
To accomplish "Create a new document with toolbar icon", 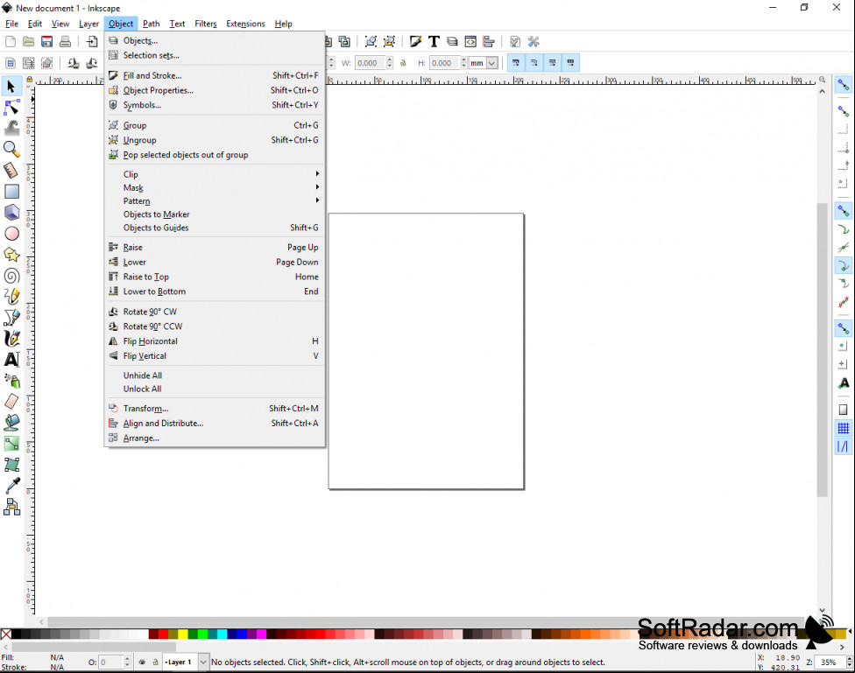I will 11,41.
